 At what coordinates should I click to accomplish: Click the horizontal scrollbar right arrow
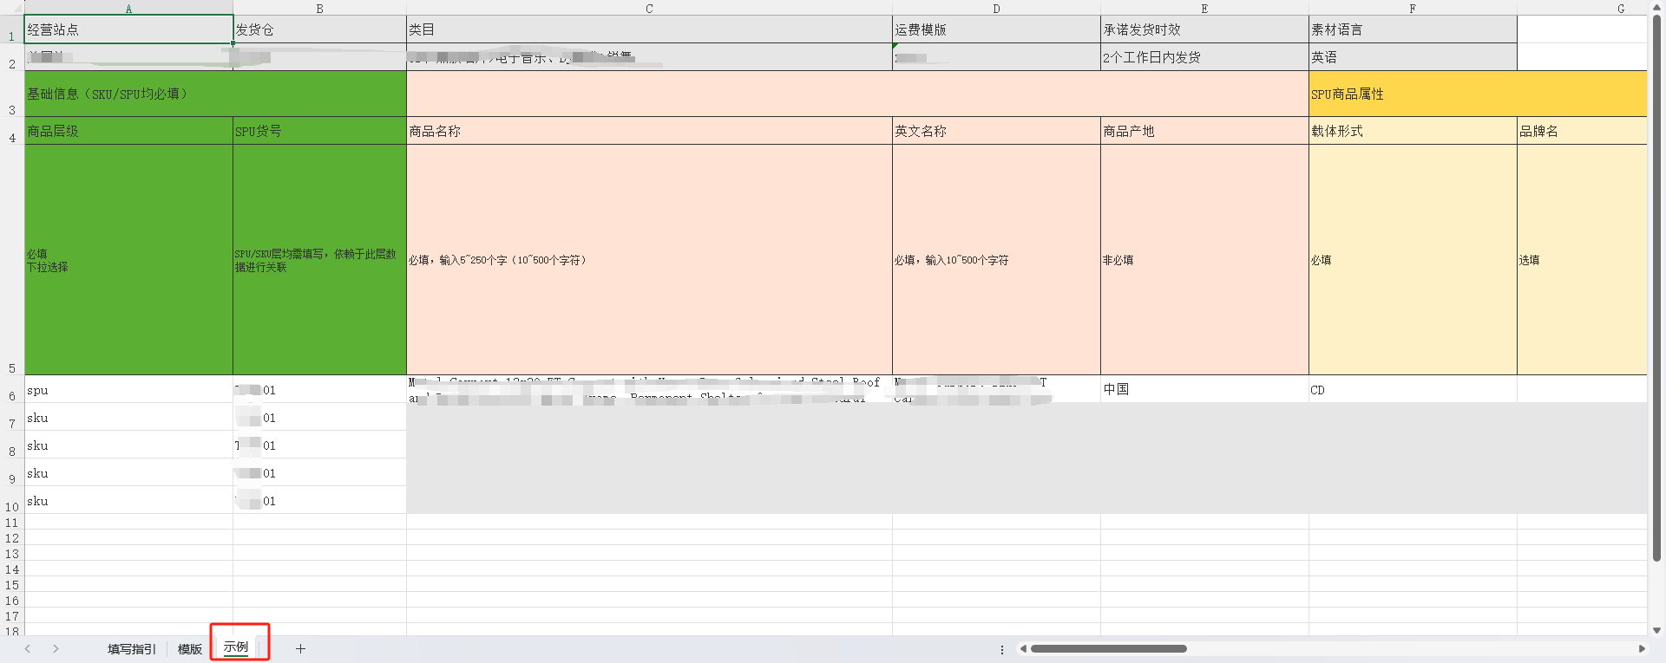(x=1641, y=648)
